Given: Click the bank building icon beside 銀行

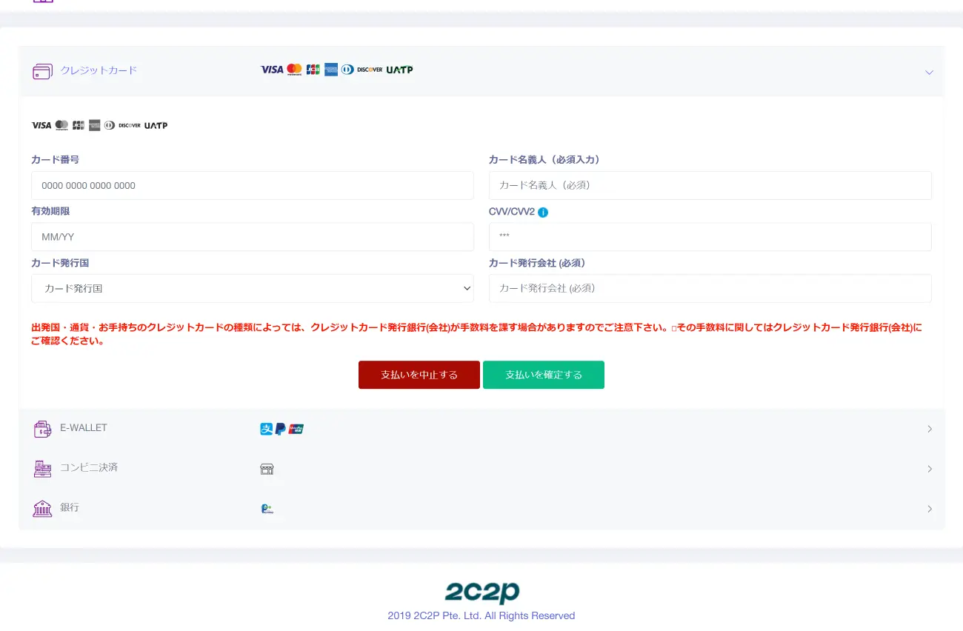Looking at the screenshot, I should point(42,509).
